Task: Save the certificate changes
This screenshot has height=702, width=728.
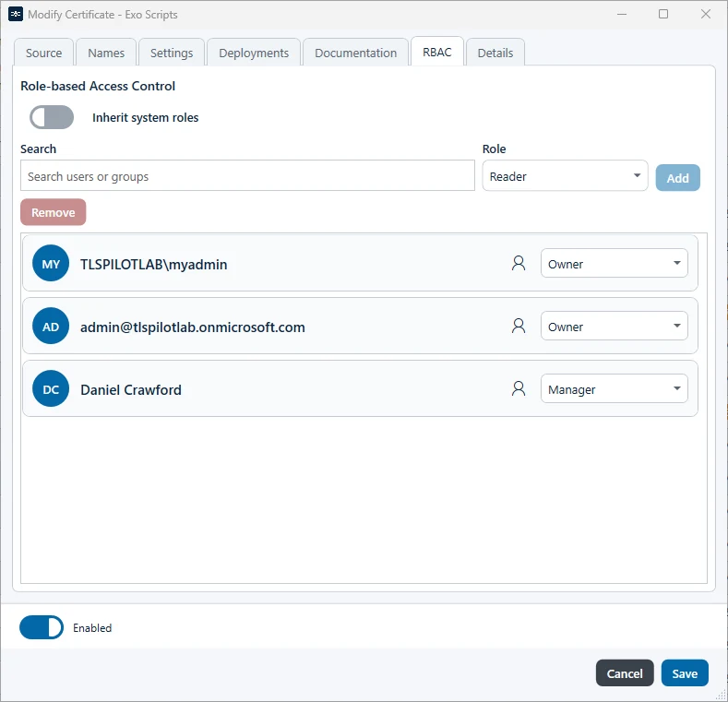Action: tap(685, 673)
